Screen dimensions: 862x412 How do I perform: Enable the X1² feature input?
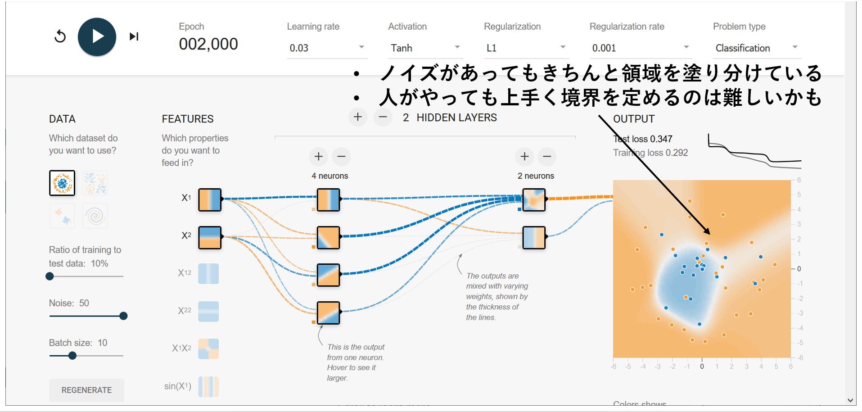(208, 273)
